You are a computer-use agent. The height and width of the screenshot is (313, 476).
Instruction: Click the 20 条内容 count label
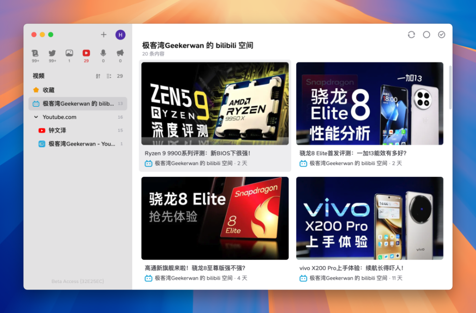click(153, 54)
